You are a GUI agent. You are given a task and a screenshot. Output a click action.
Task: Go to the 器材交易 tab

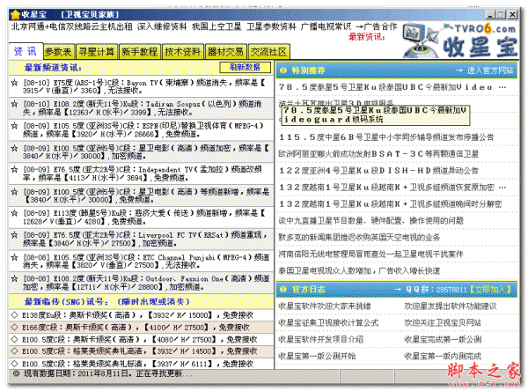coord(225,52)
